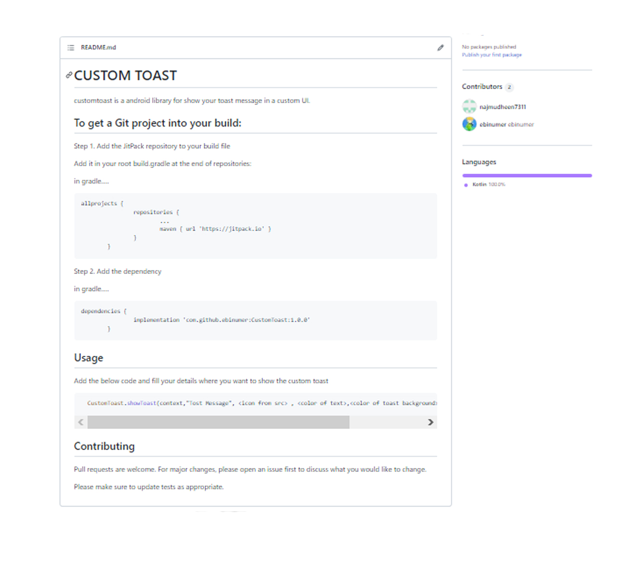Viewport: 624px width, 571px height.
Task: Click the CustomToast.showToast code line
Action: point(260,403)
